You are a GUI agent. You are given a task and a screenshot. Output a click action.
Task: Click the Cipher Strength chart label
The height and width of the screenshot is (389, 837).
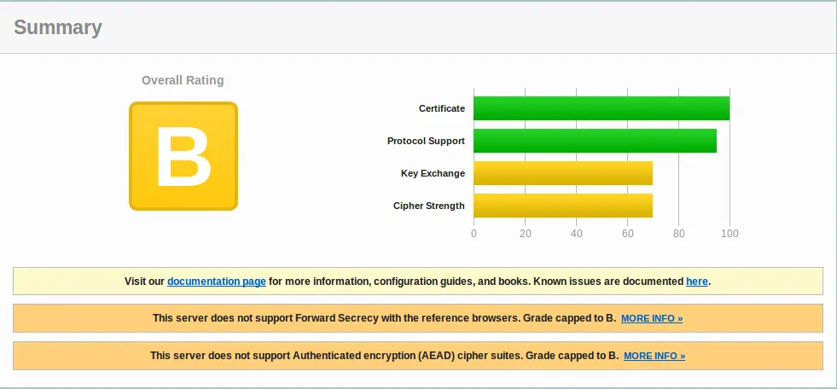[428, 206]
